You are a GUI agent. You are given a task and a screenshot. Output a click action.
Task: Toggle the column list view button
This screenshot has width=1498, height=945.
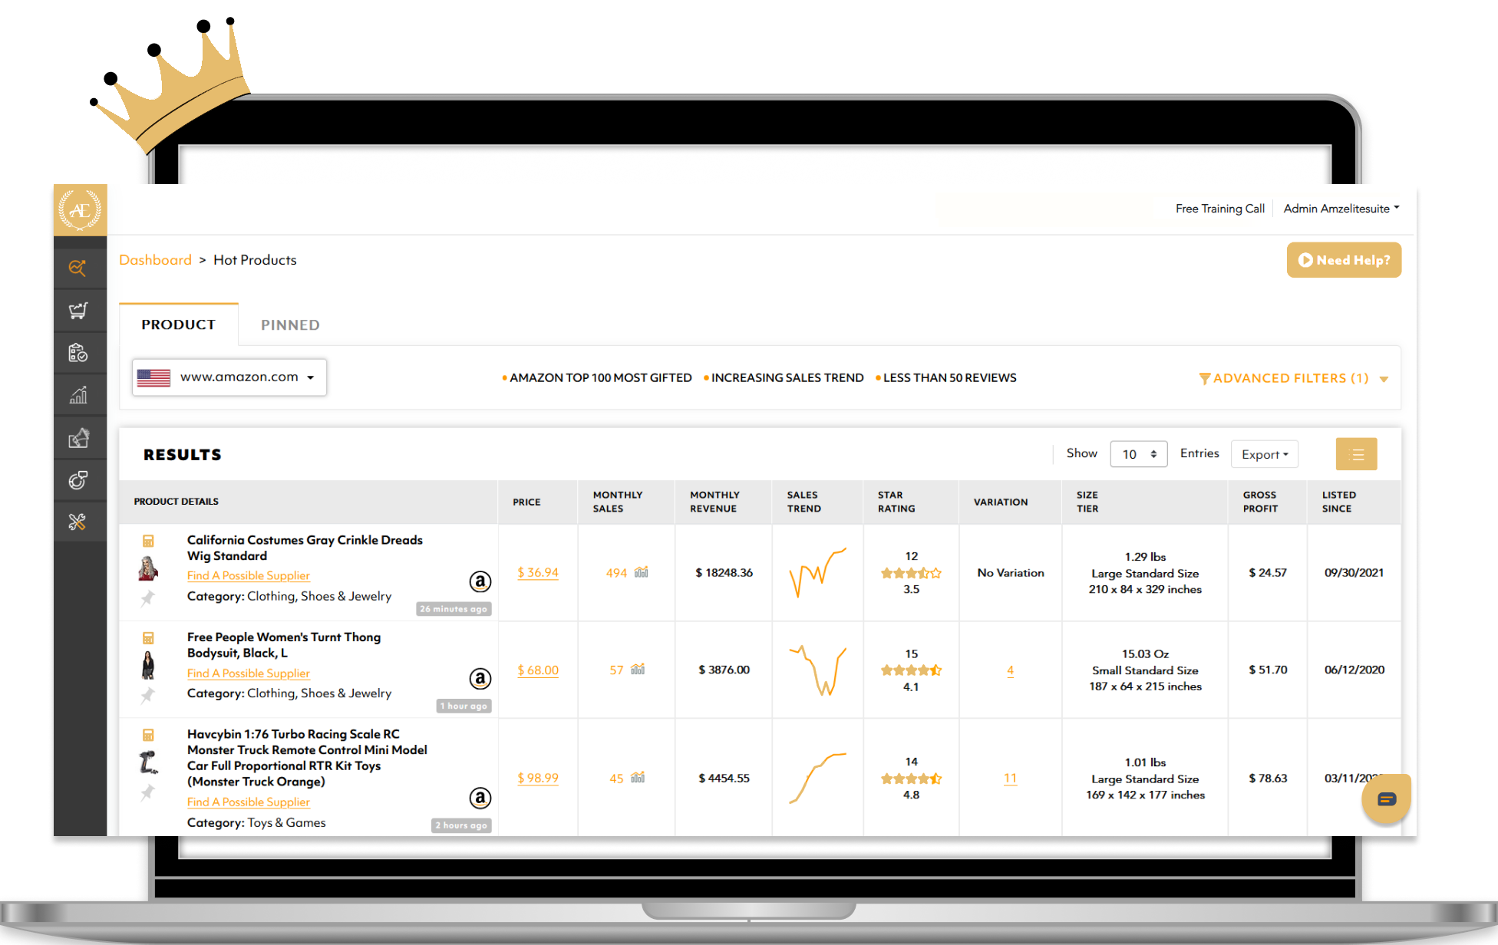tap(1357, 454)
